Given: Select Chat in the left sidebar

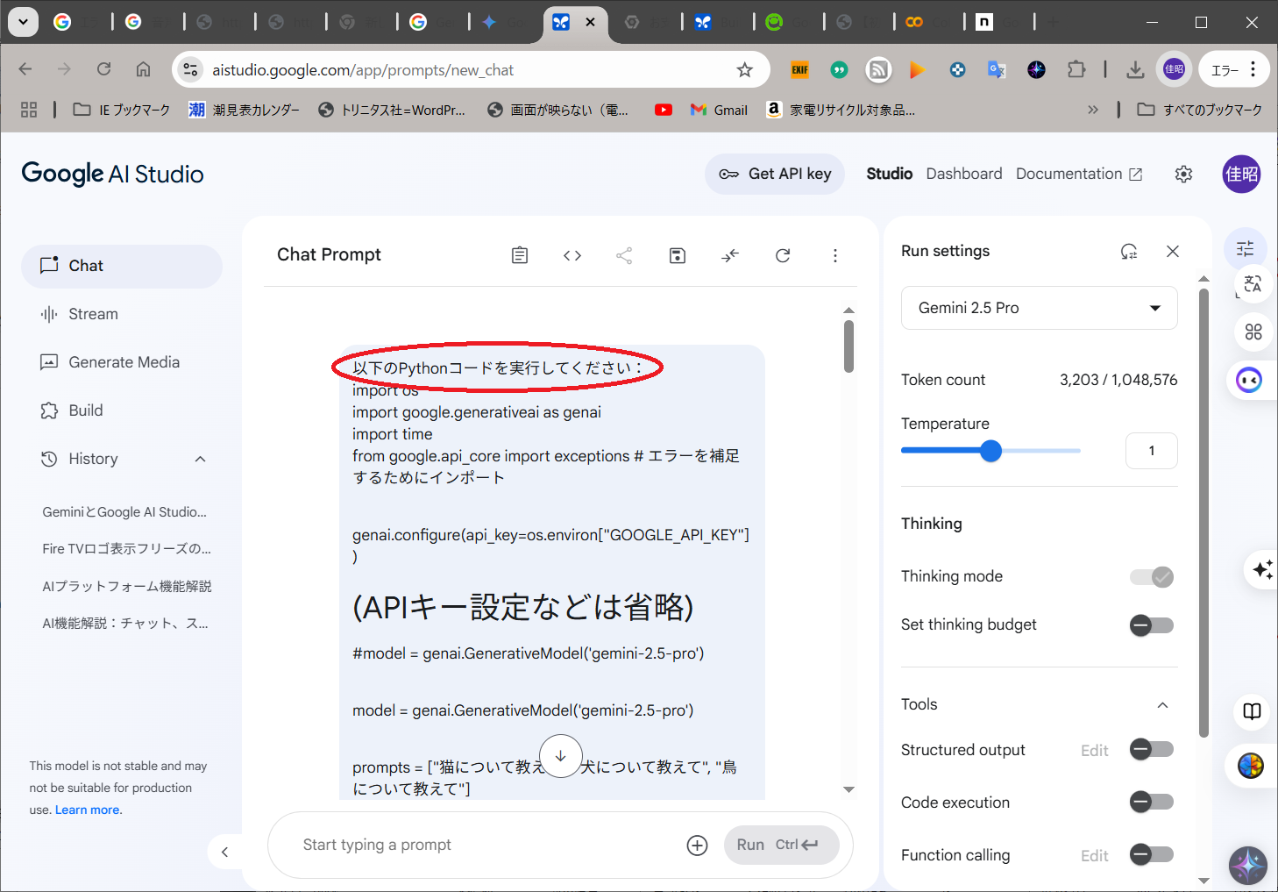Looking at the screenshot, I should [x=122, y=266].
